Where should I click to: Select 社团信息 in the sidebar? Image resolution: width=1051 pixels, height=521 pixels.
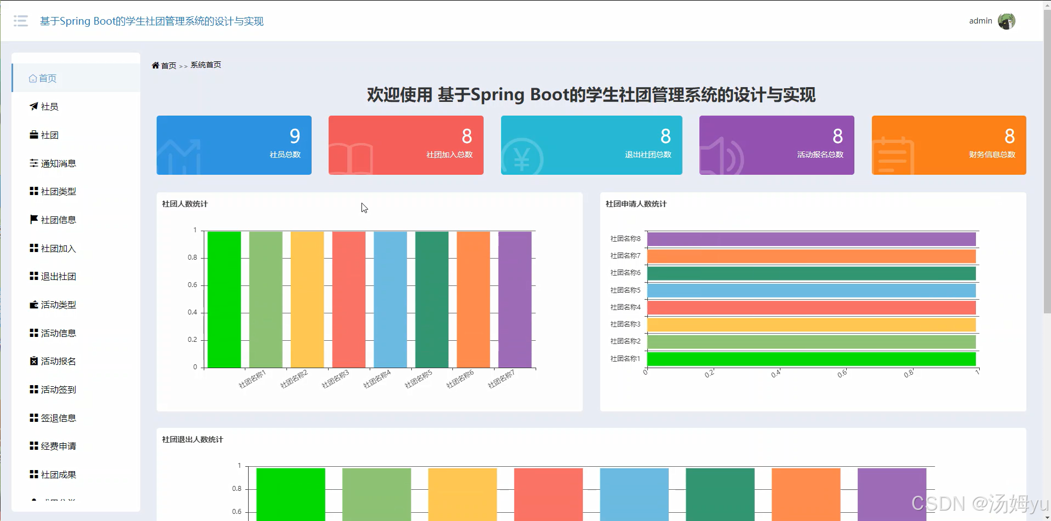[x=76, y=220]
